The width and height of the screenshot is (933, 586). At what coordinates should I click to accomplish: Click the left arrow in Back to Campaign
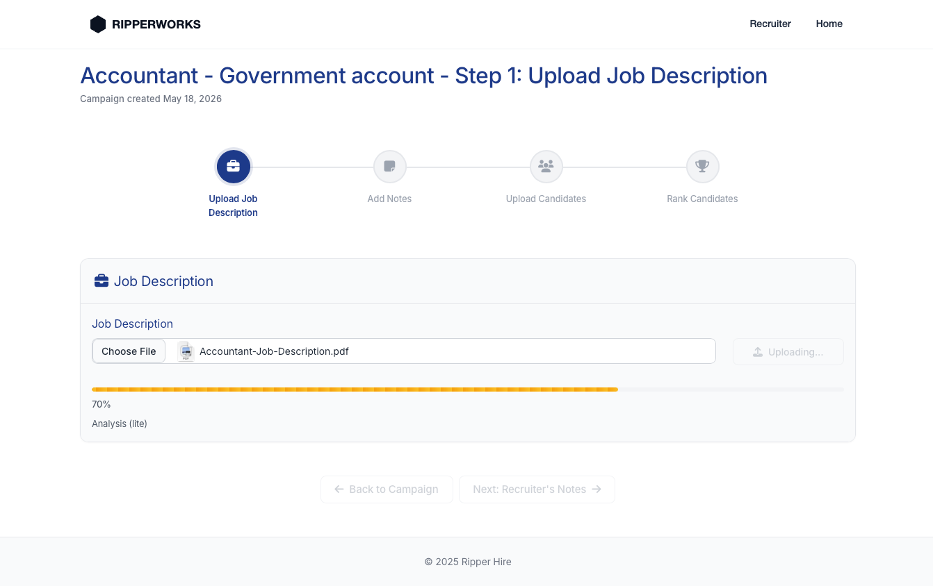point(339,489)
